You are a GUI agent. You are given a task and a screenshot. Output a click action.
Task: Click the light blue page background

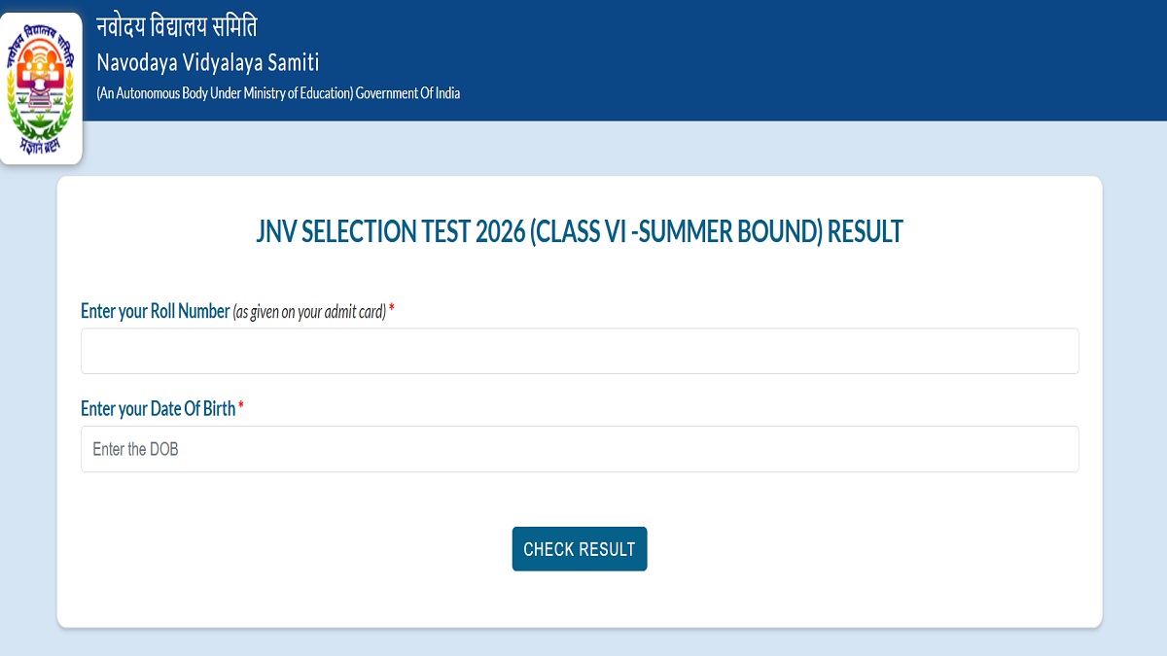coord(1133,389)
